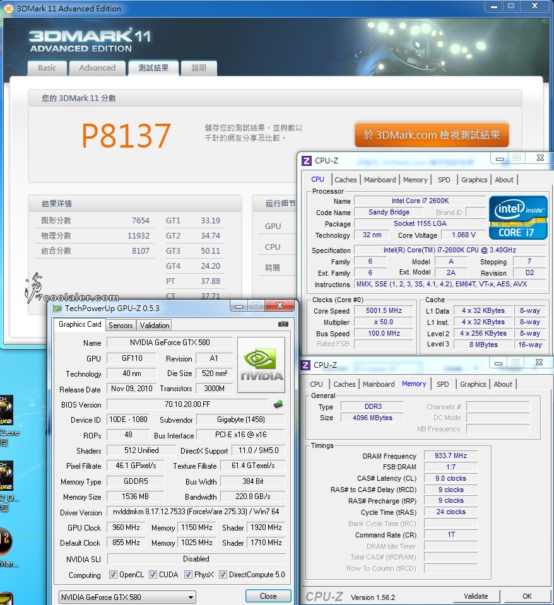Click the bottom CPU-Z window's purple Z icon
The height and width of the screenshot is (605, 554).
305,365
